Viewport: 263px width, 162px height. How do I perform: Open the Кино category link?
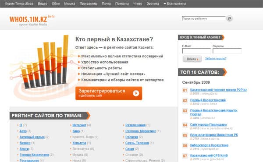[x=76, y=131]
